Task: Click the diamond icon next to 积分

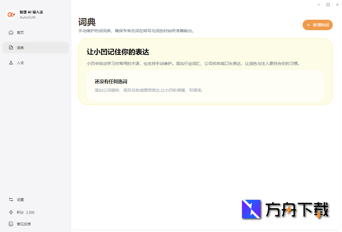Action: pyautogui.click(x=11, y=212)
